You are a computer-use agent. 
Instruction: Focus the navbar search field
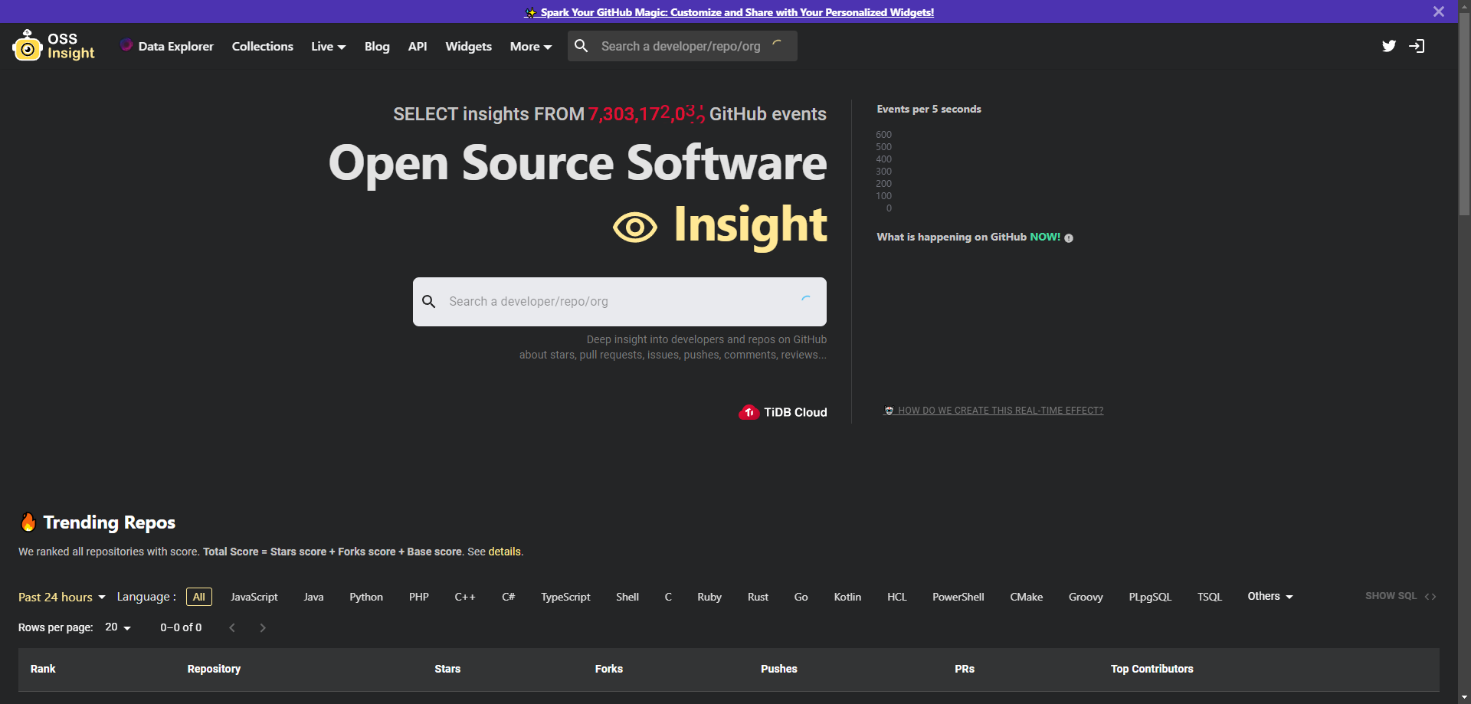coord(682,46)
